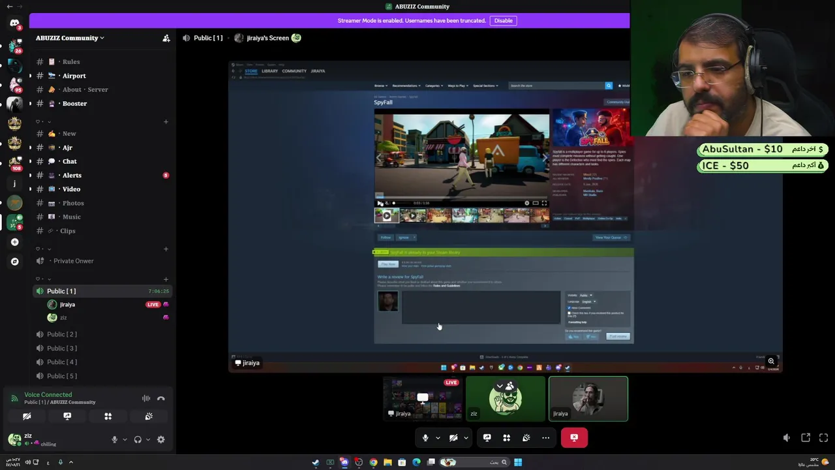
Task: Create channel in the New category
Action: tap(166, 121)
